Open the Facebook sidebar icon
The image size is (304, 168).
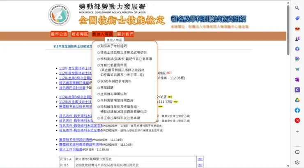pyautogui.click(x=297, y=110)
